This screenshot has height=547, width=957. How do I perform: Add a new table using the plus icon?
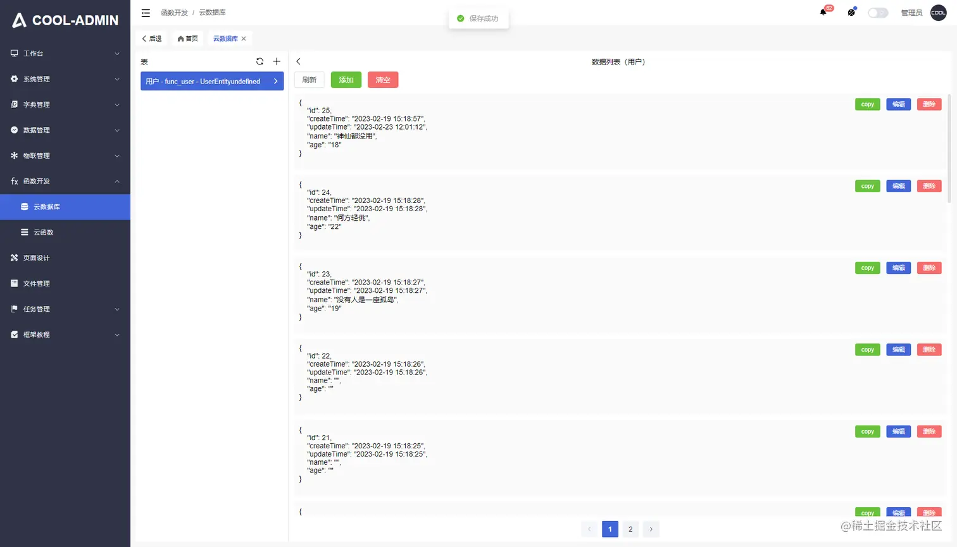click(x=276, y=61)
